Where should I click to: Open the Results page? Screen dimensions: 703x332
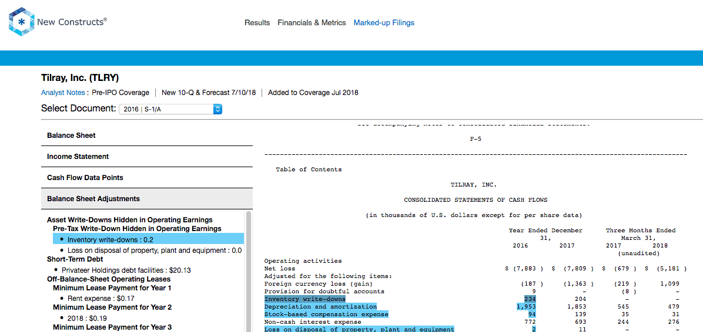257,22
